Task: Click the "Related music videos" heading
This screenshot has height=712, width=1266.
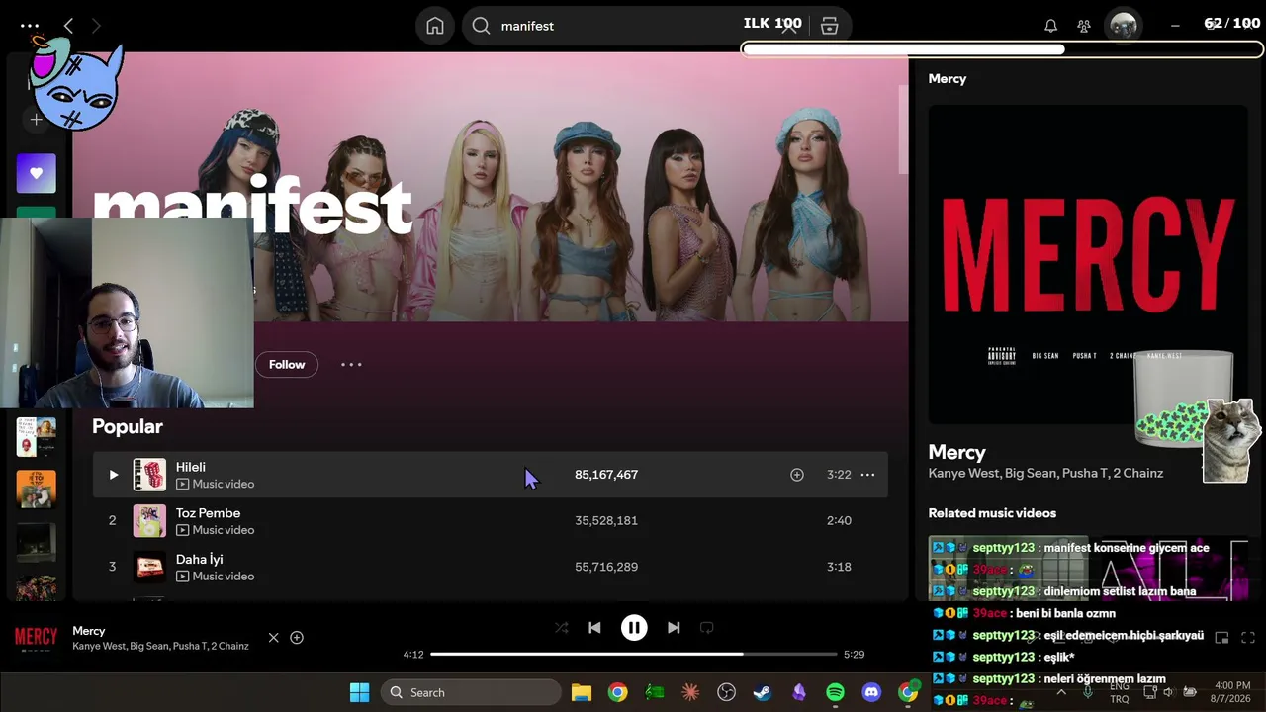Action: [x=992, y=513]
